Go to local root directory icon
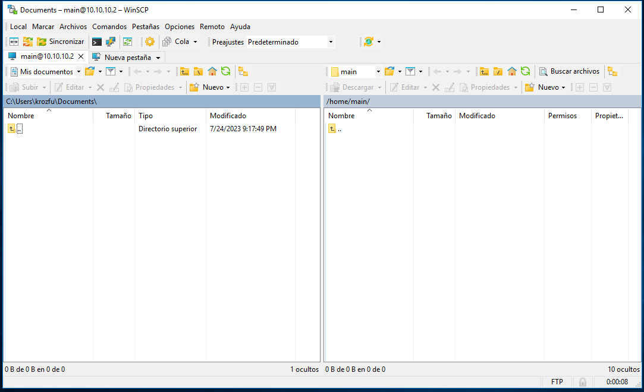 (x=198, y=71)
